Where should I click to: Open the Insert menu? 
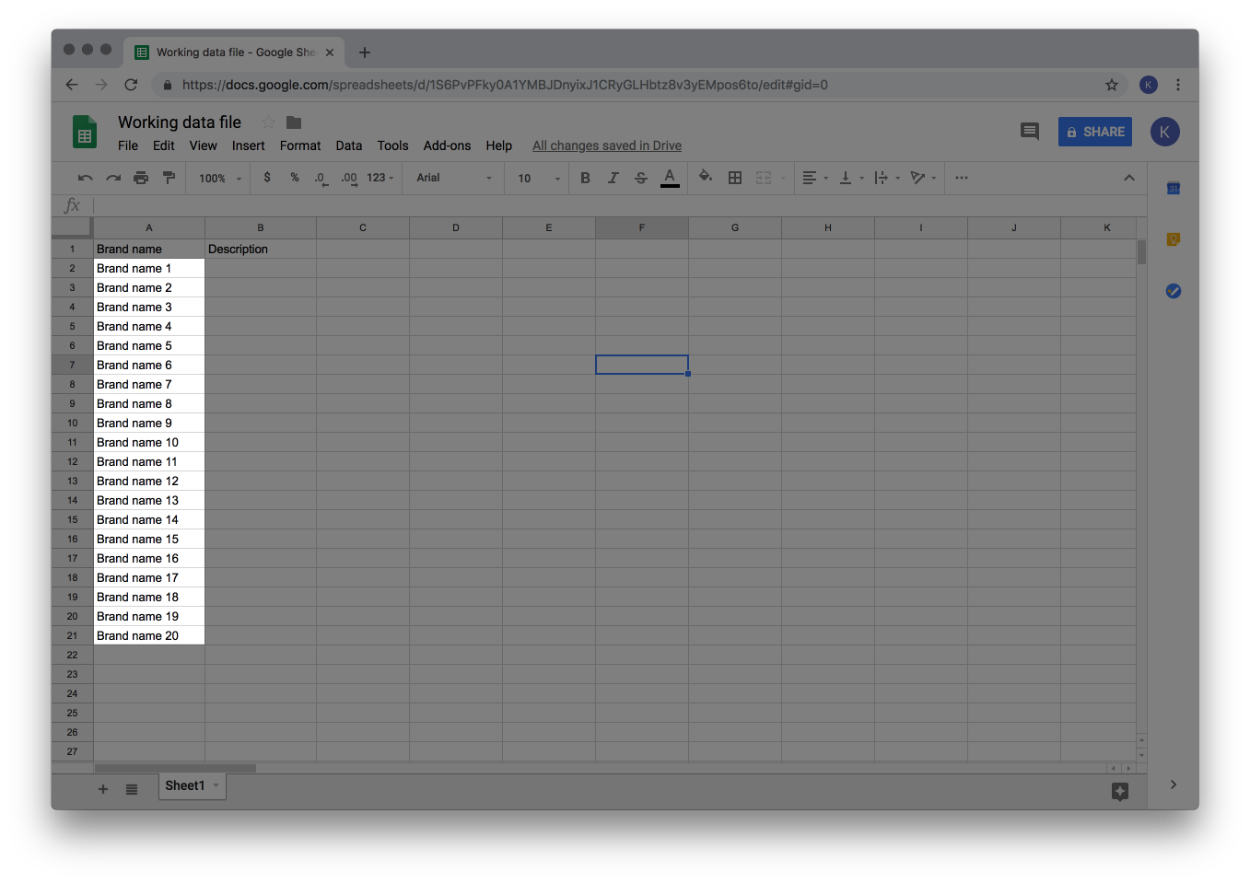[249, 145]
